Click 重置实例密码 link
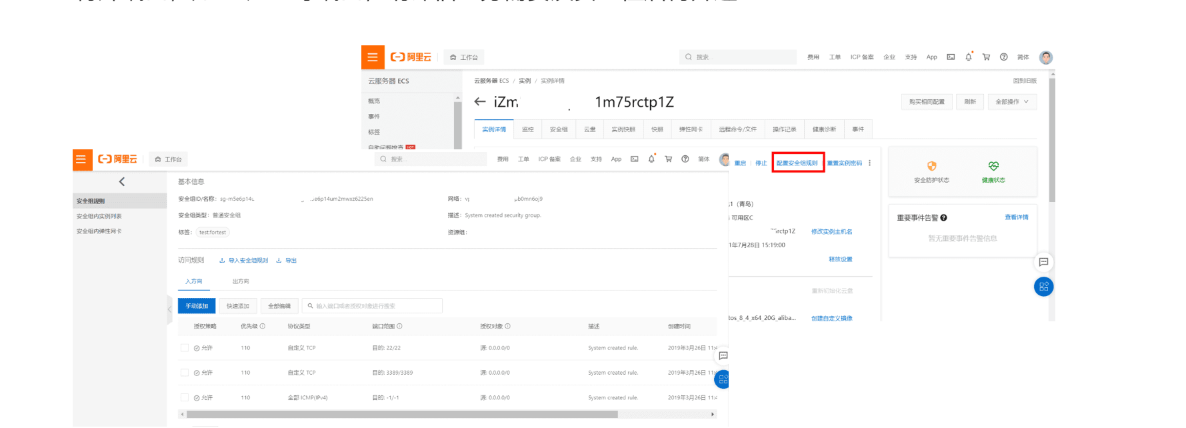1186x428 pixels. (845, 163)
